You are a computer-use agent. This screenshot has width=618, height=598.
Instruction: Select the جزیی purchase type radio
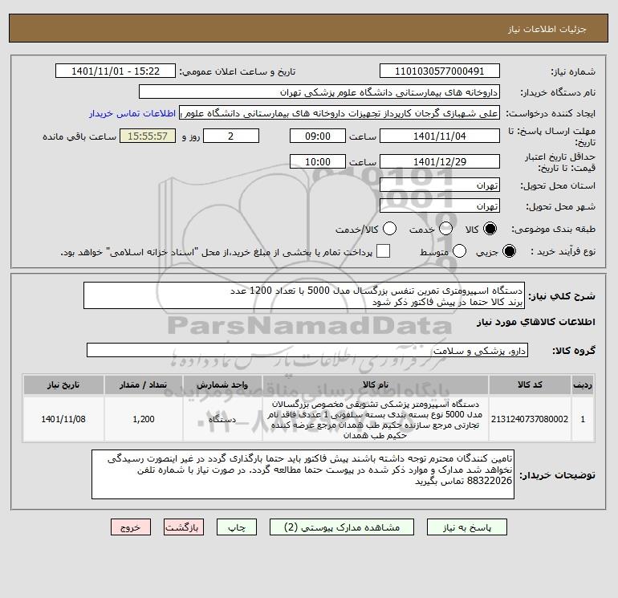coord(509,251)
